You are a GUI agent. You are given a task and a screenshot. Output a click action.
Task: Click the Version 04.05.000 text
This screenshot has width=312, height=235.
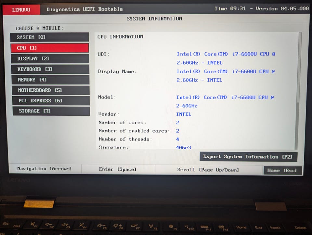click(282, 9)
